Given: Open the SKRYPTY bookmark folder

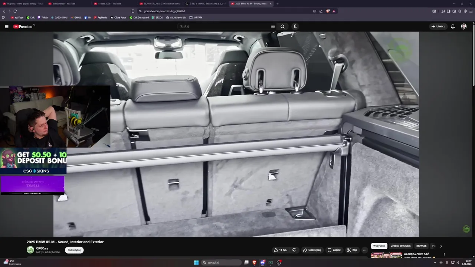Looking at the screenshot, I should pyautogui.click(x=196, y=17).
